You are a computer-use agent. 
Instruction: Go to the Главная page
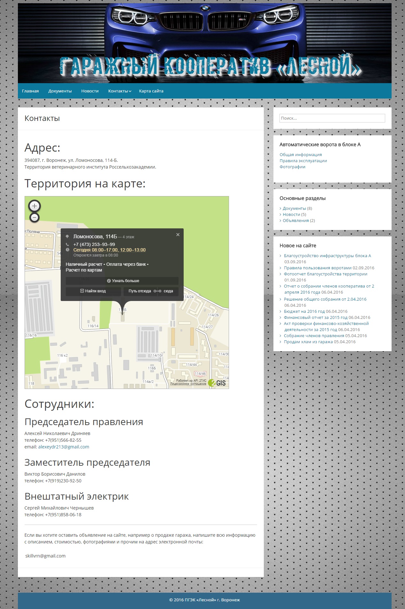point(30,91)
